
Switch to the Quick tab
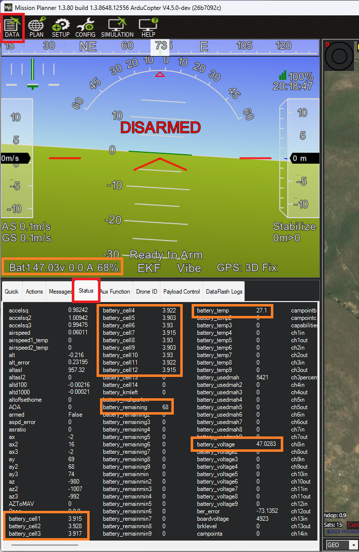[11, 292]
